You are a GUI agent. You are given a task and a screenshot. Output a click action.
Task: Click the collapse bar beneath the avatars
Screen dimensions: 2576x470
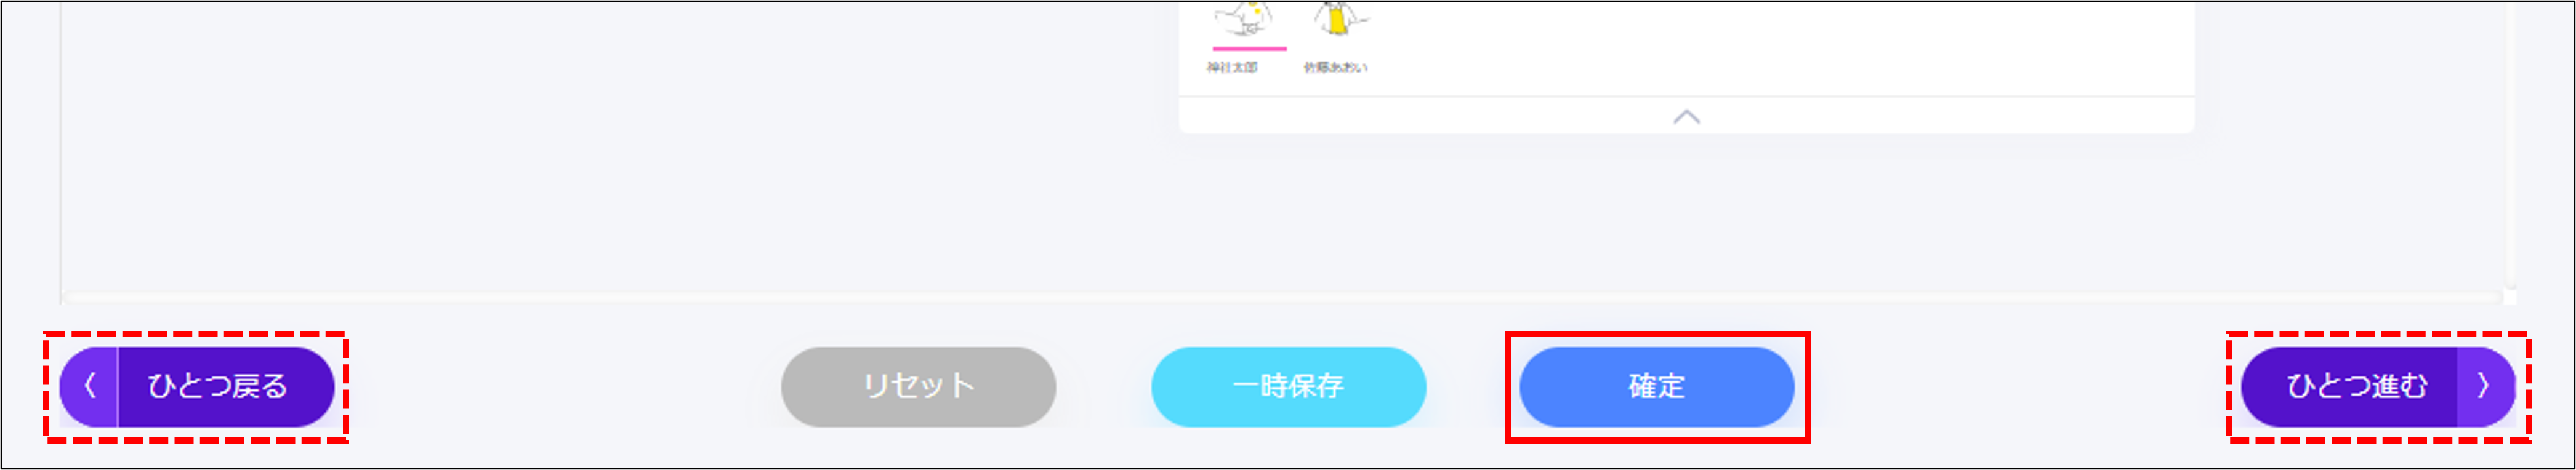1686,115
